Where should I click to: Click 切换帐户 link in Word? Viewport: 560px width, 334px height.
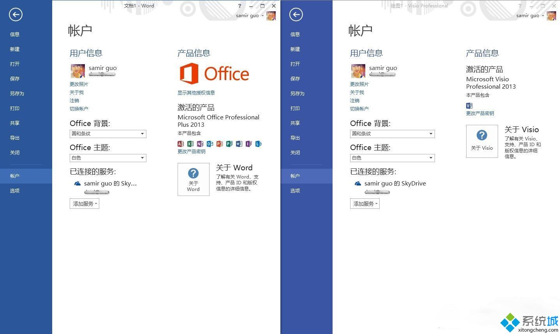(79, 108)
